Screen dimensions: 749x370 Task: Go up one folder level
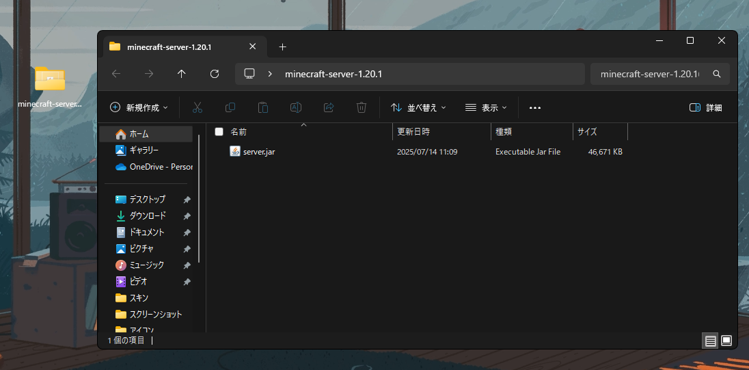pos(182,74)
